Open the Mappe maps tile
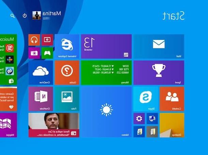The width and height of the screenshot is (208, 155). 9,125
